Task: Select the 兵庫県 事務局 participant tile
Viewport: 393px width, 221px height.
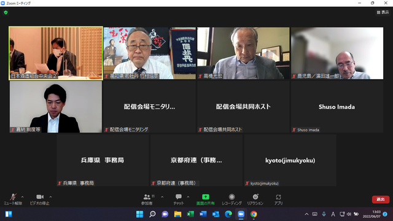Action: tap(103, 160)
